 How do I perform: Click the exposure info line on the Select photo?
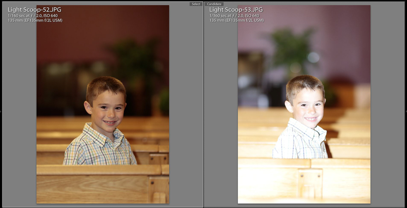coord(32,16)
